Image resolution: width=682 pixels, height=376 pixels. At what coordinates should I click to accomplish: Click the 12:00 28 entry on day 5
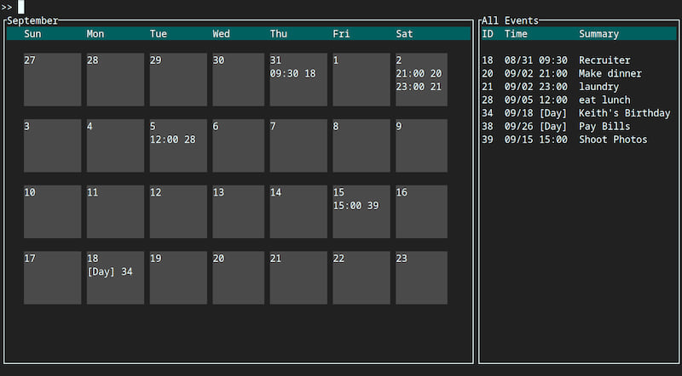coord(173,140)
